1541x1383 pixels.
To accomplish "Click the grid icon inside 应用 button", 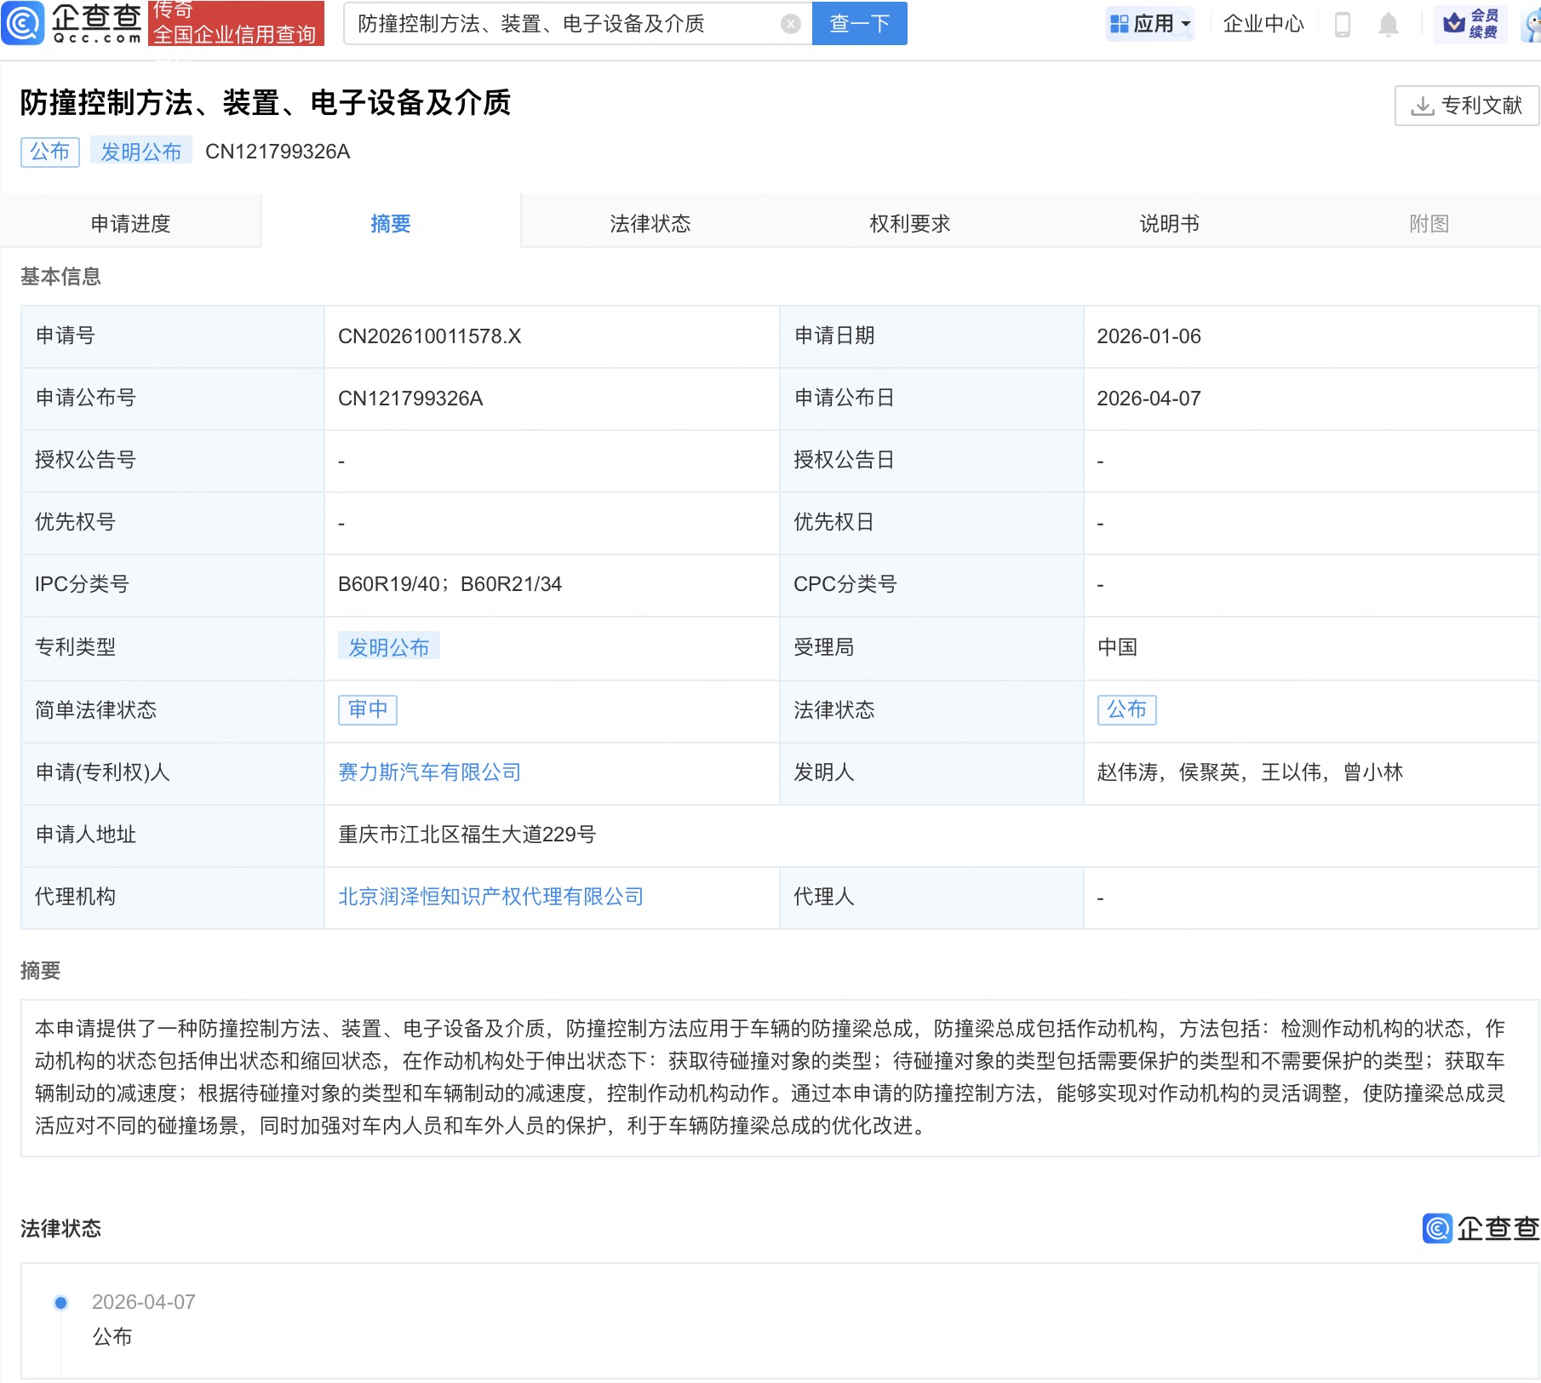I will point(1120,24).
